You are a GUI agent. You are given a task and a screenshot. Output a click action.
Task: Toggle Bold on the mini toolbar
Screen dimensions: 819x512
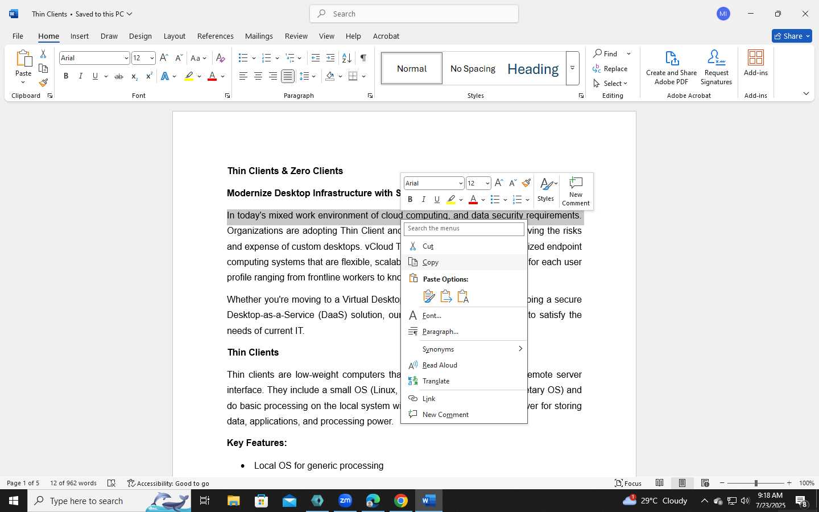pyautogui.click(x=410, y=200)
